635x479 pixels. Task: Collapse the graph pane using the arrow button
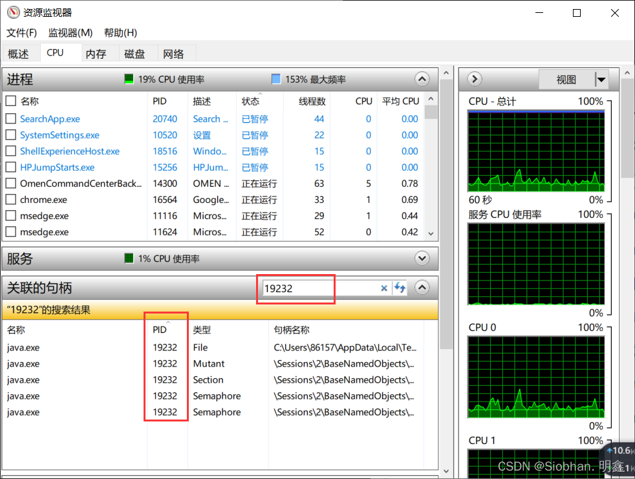pos(475,79)
